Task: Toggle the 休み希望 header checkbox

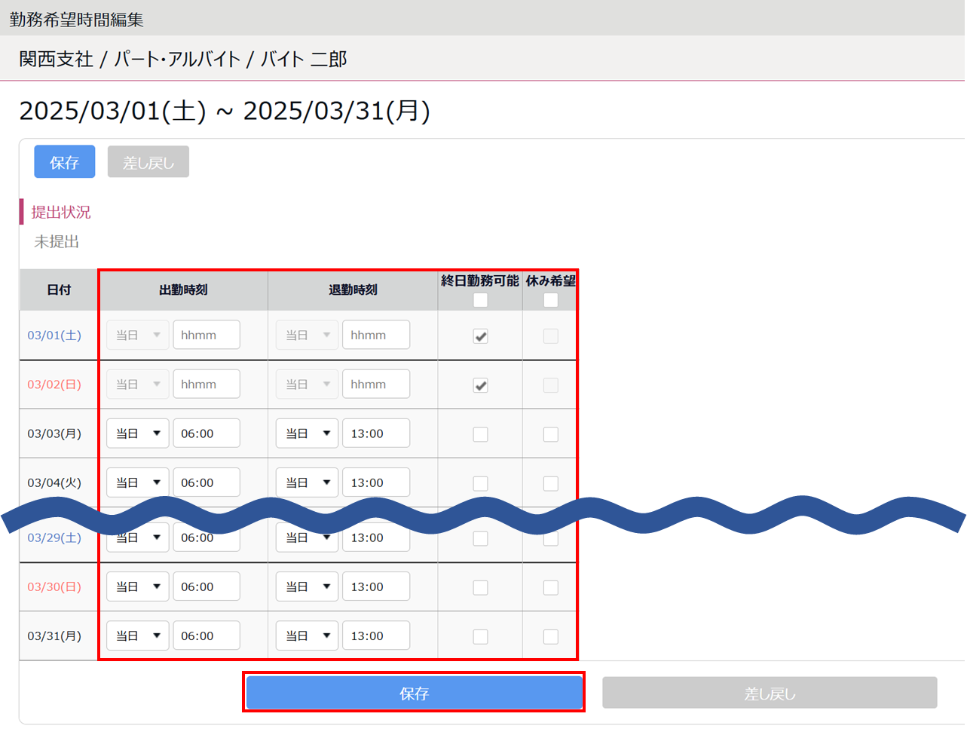Action: tap(551, 300)
